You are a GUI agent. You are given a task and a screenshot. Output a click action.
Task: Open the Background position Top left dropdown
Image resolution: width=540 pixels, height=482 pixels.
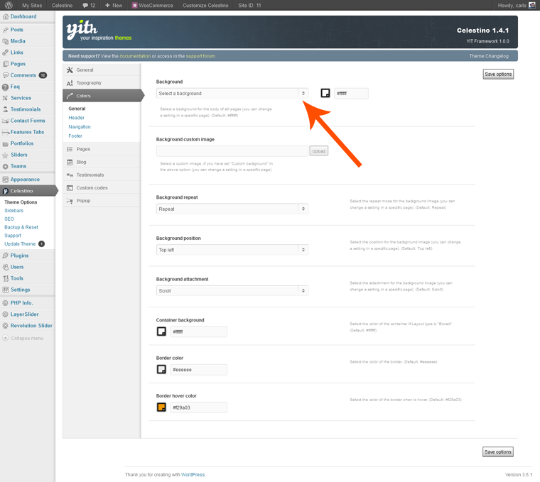[x=232, y=250]
